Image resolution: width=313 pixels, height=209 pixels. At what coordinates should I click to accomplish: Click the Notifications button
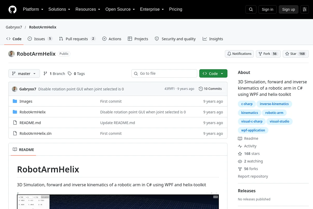(239, 54)
